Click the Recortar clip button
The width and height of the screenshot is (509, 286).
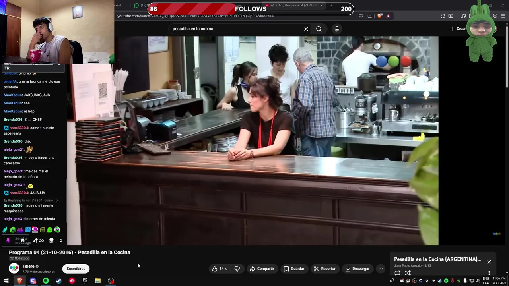click(324, 269)
